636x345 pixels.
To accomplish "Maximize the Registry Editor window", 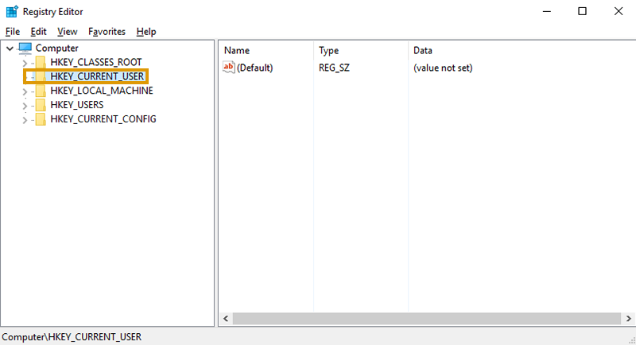I will coord(583,11).
